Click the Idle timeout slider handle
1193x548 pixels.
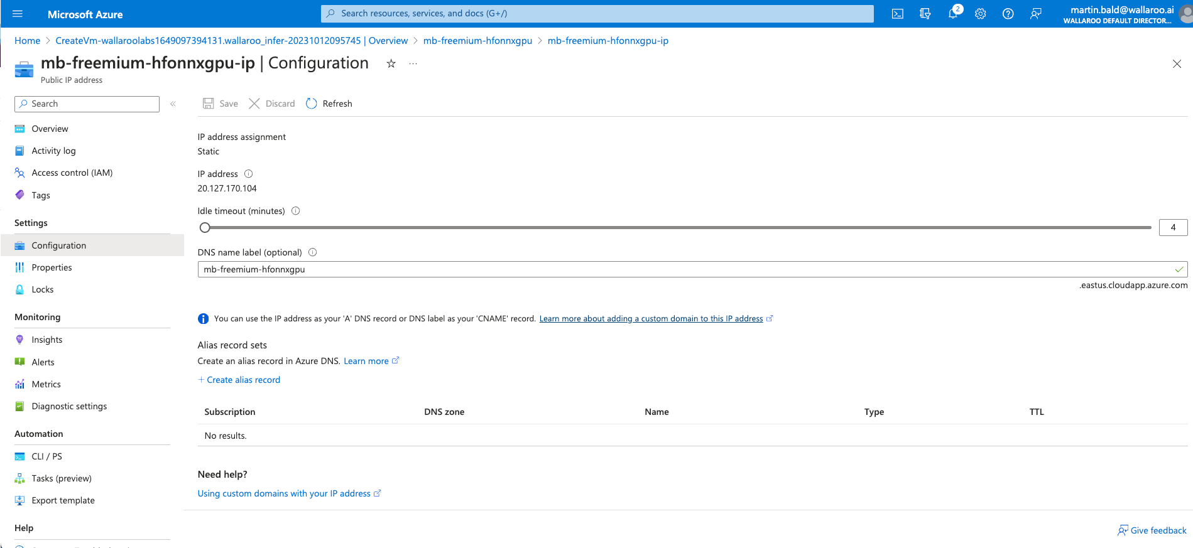point(205,227)
